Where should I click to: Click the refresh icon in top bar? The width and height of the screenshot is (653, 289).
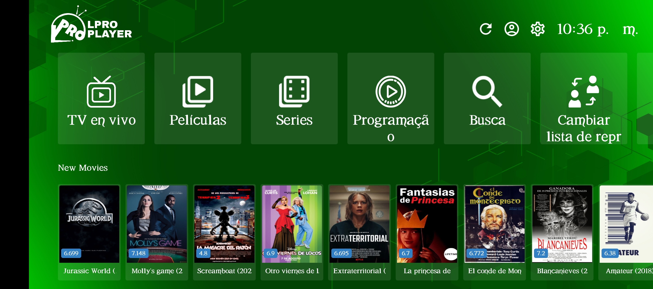click(486, 29)
